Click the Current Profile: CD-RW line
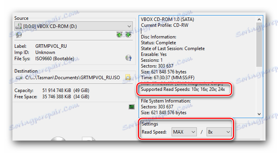This screenshot has height=153, width=278. (165, 25)
